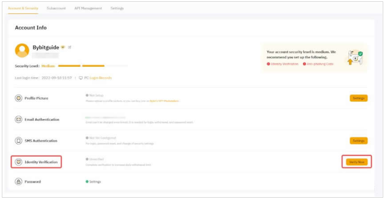Click the Password lock icon
Viewport: 386px width, 200px height.
click(19, 182)
